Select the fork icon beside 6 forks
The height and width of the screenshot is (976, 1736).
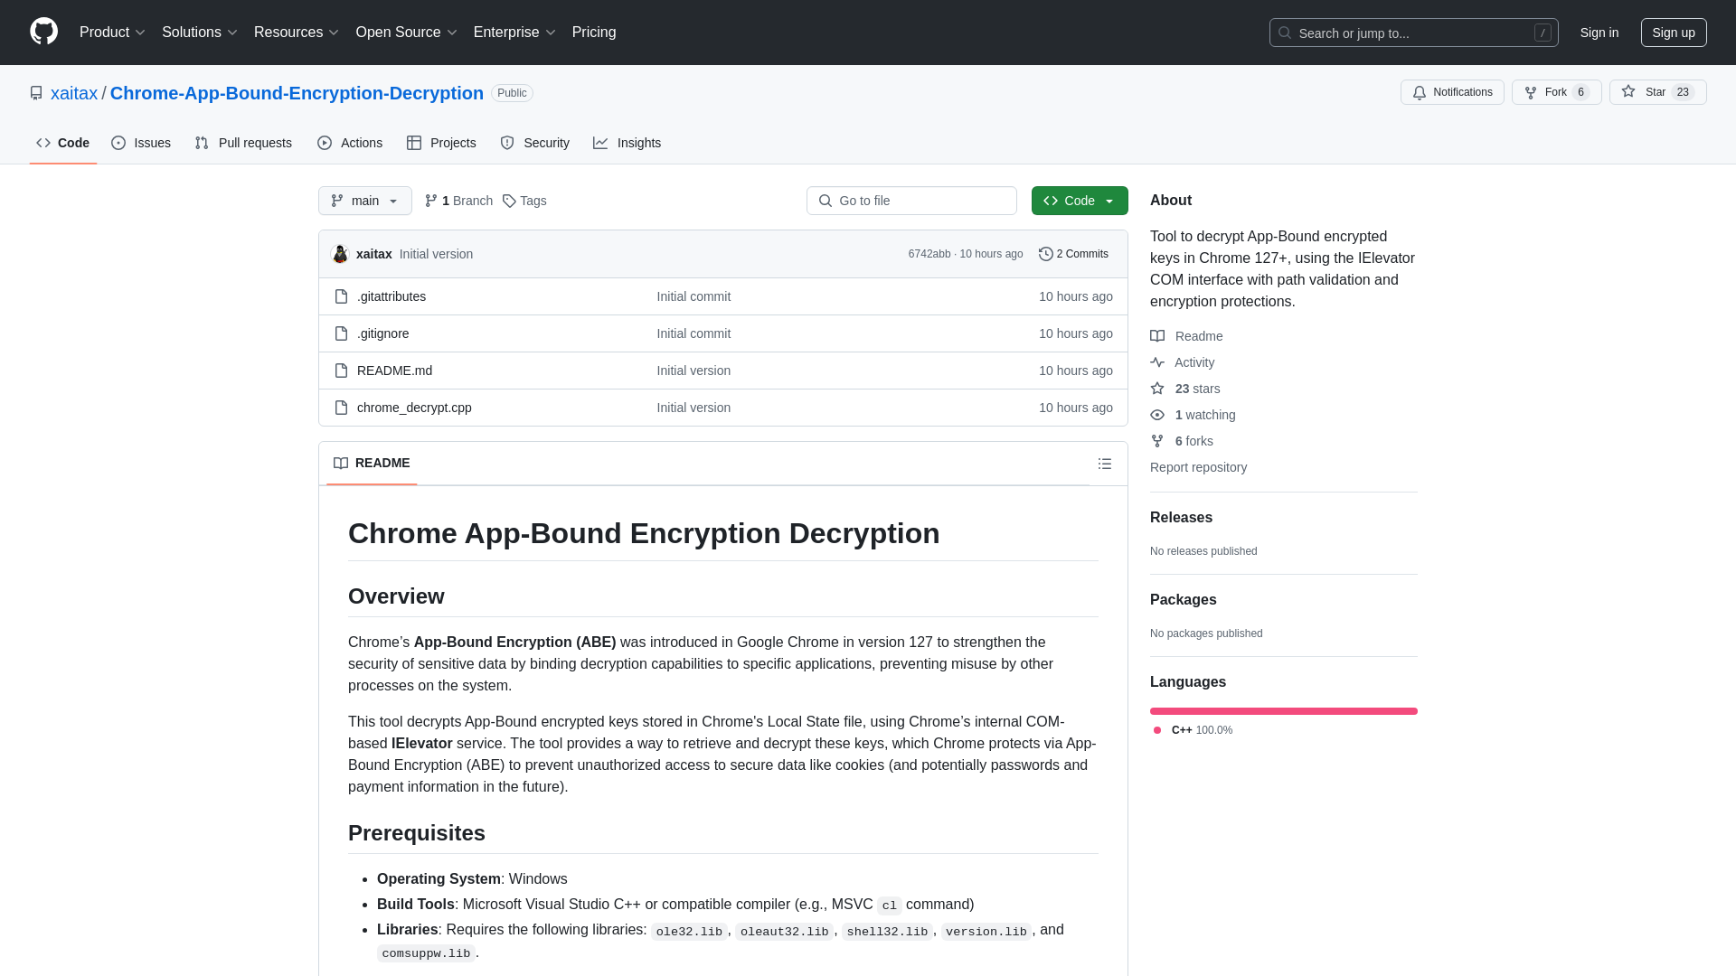1157,441
